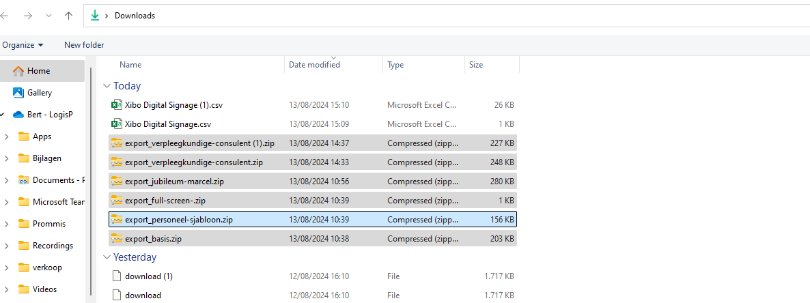The image size is (810, 303).
Task: Click the New folder button
Action: point(84,45)
